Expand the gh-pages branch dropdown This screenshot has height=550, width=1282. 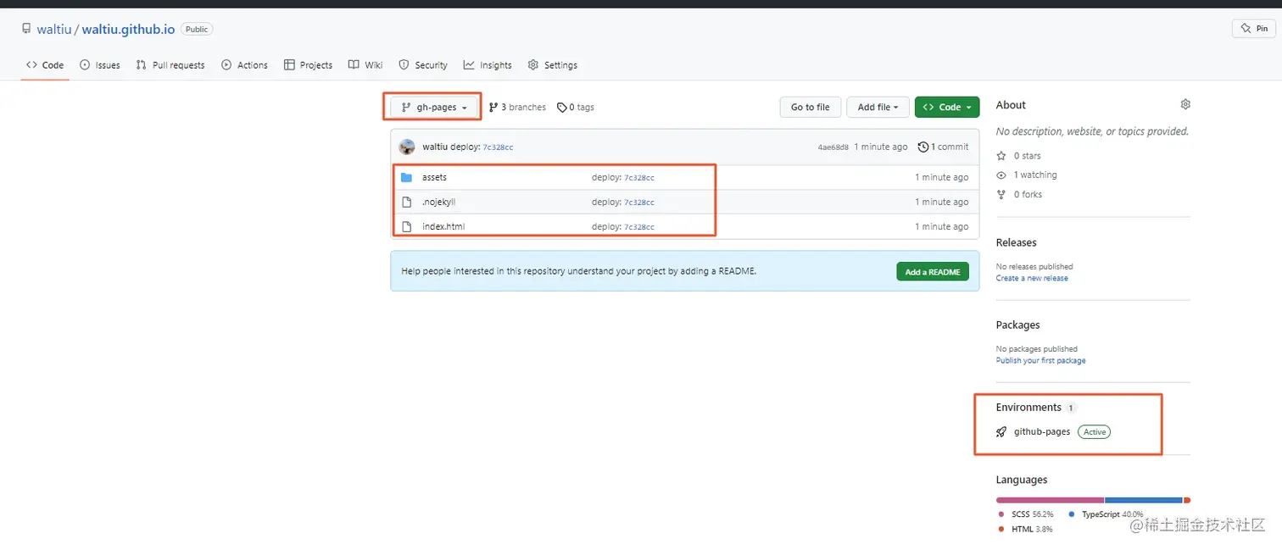click(434, 107)
